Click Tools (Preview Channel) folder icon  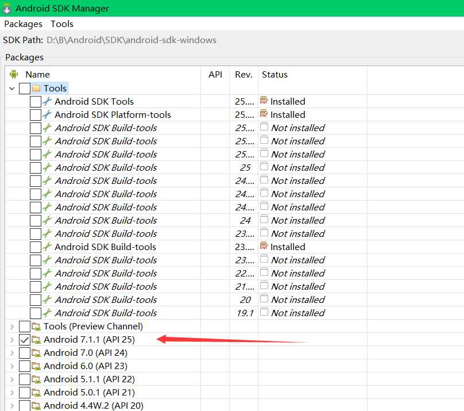[36, 327]
